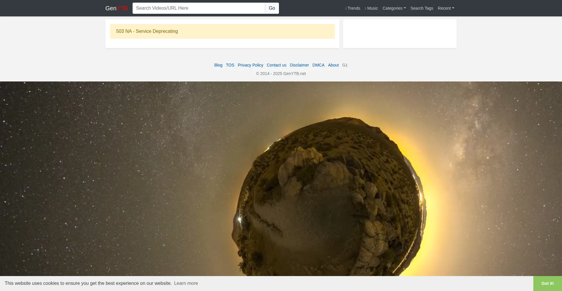Focus the Search Videos/URL input field
This screenshot has height=291, width=562.
coord(198,8)
